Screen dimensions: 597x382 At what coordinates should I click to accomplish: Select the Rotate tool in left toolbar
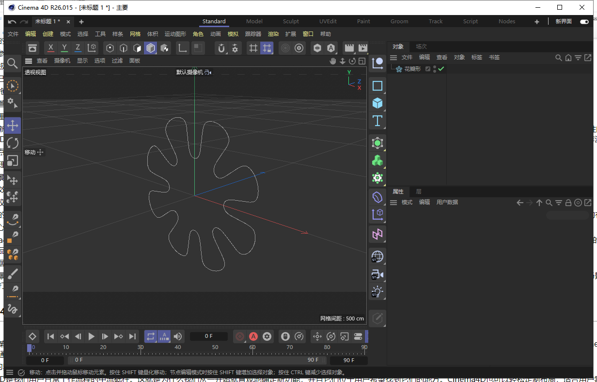13,143
